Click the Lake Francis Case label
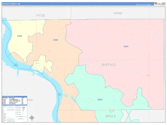167x125 pixels. 60,94
